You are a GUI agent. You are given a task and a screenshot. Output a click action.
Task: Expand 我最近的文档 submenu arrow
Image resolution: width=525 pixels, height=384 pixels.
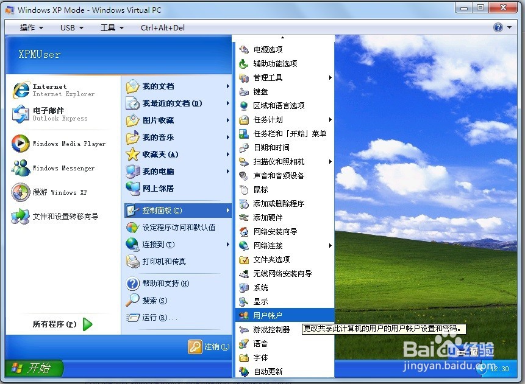tap(227, 103)
